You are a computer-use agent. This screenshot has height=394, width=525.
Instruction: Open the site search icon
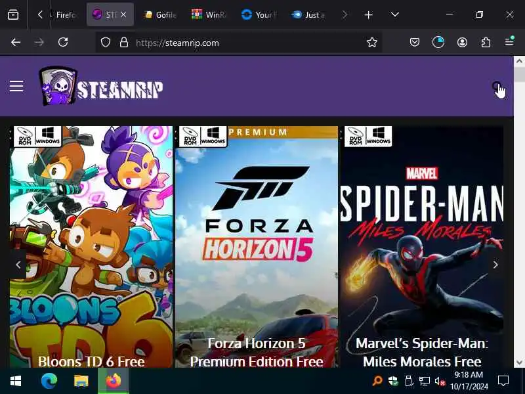497,87
